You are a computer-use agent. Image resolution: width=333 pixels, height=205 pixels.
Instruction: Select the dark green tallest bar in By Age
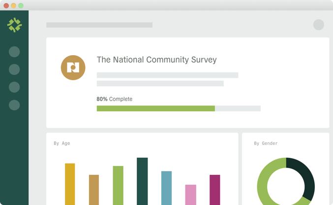142,181
